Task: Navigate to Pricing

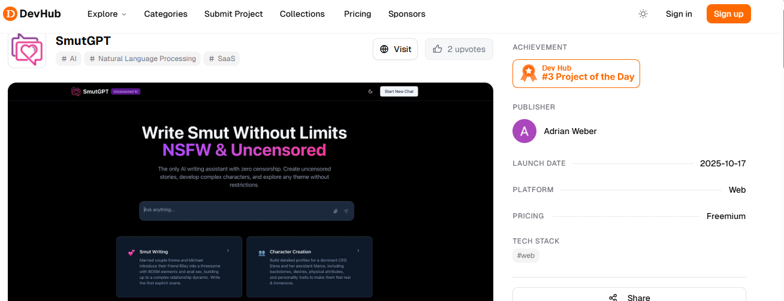Action: 357,14
